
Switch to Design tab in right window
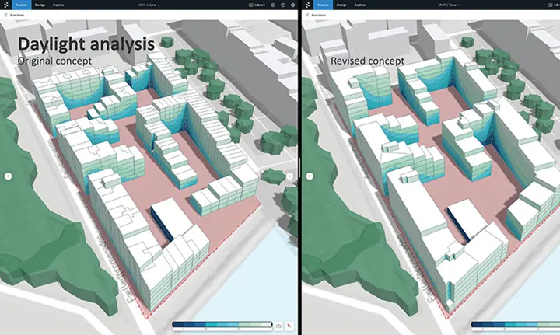coord(341,5)
